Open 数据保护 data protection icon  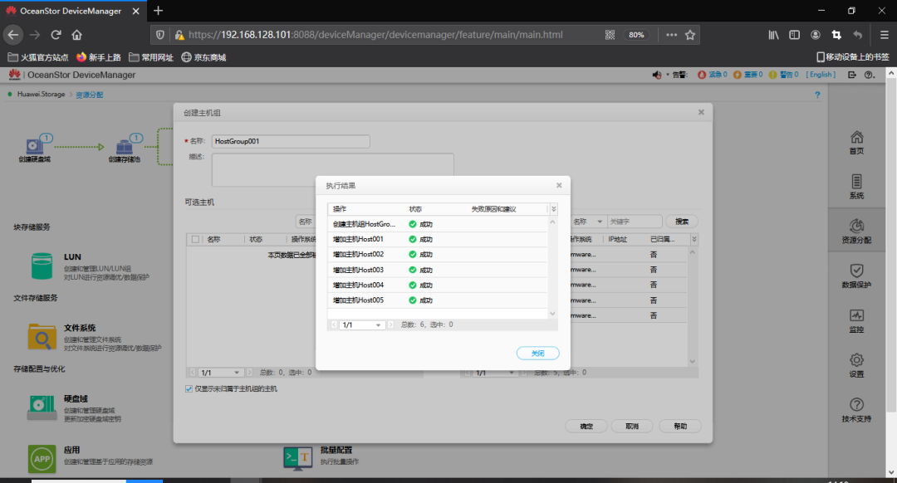pyautogui.click(x=856, y=276)
